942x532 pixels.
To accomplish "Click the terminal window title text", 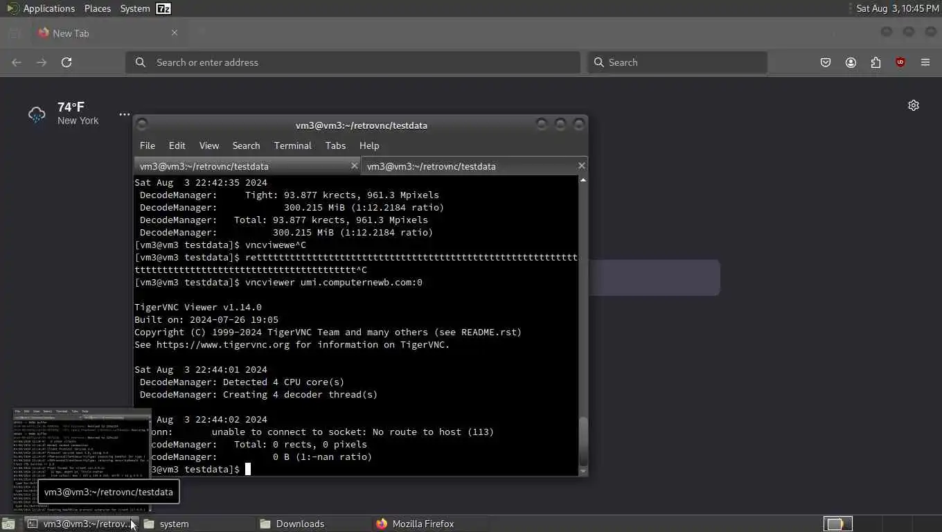I will point(362,125).
